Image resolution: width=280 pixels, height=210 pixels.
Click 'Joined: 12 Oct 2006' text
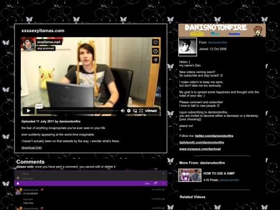[213, 49]
